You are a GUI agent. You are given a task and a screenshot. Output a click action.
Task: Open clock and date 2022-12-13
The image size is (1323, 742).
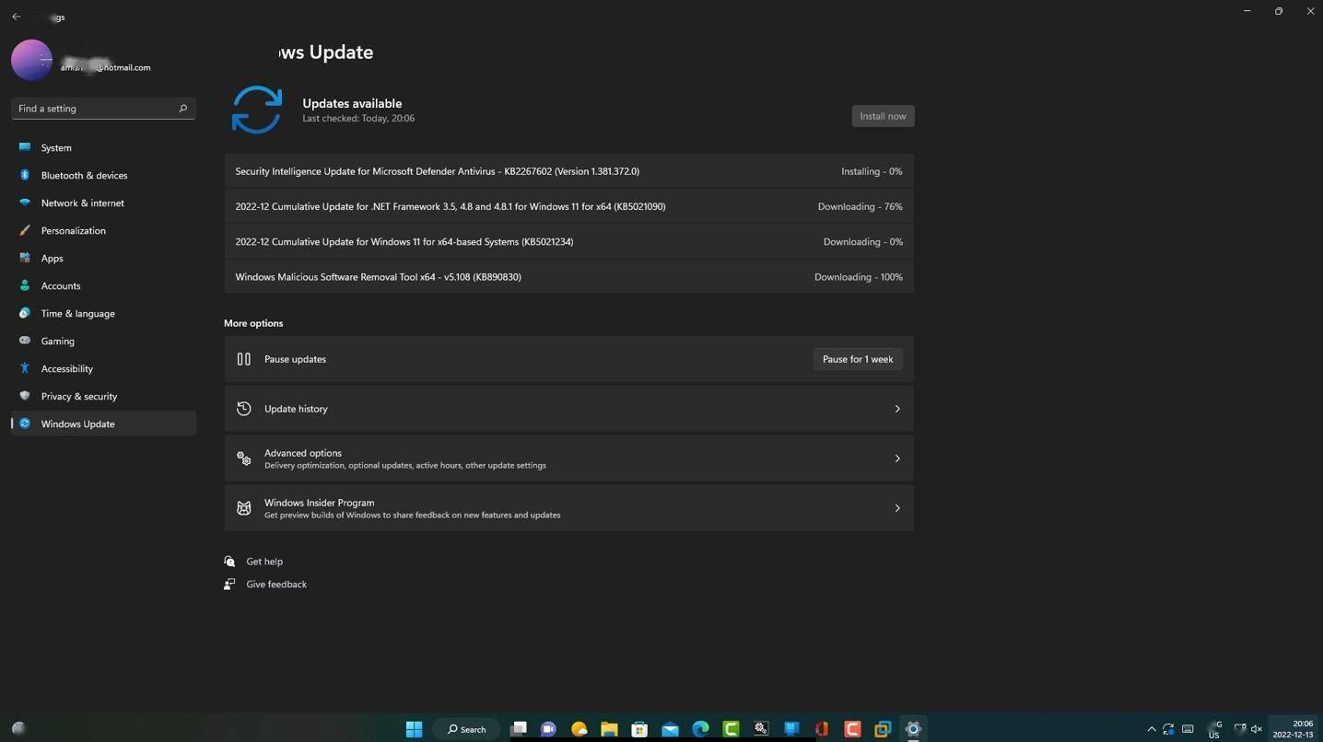pos(1294,729)
